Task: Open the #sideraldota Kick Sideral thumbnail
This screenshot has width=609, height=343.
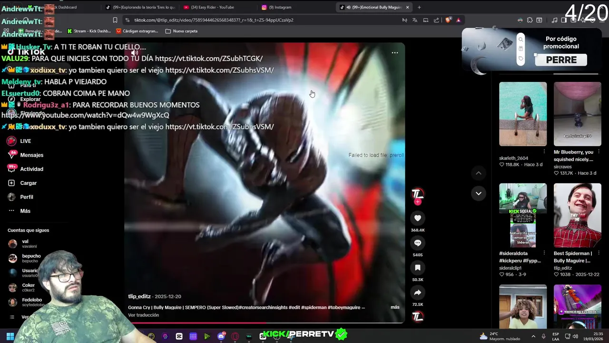Action: click(523, 215)
